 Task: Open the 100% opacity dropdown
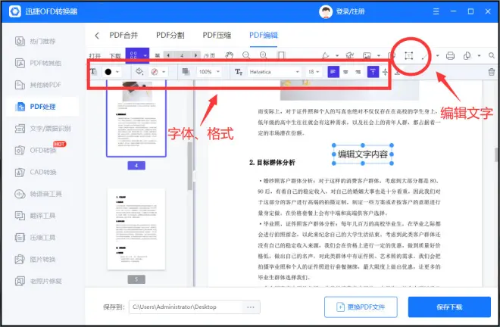[209, 72]
